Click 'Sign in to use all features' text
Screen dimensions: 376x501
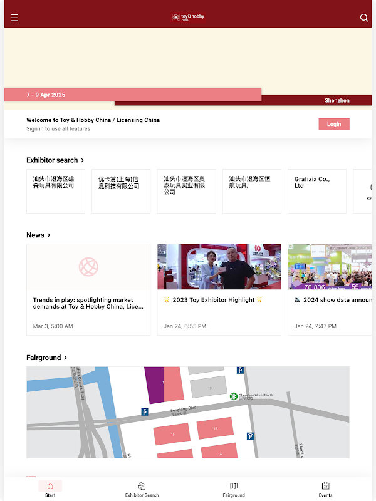(58, 129)
